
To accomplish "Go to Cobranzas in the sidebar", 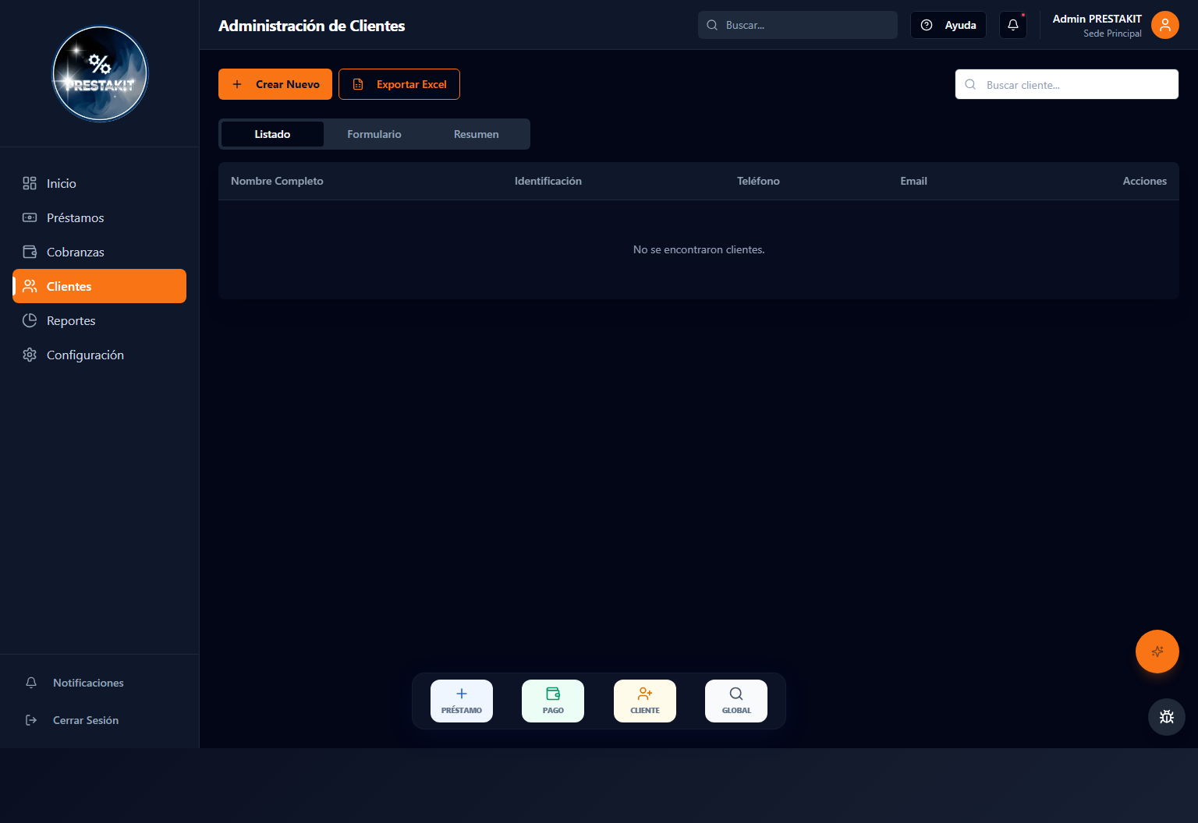I will [x=100, y=252].
